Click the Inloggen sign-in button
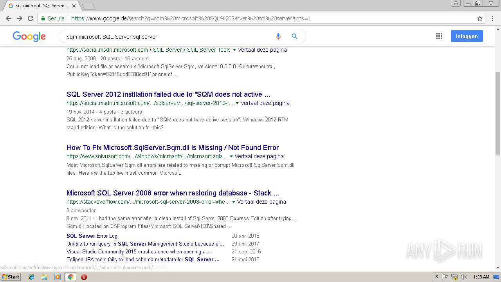 467,36
